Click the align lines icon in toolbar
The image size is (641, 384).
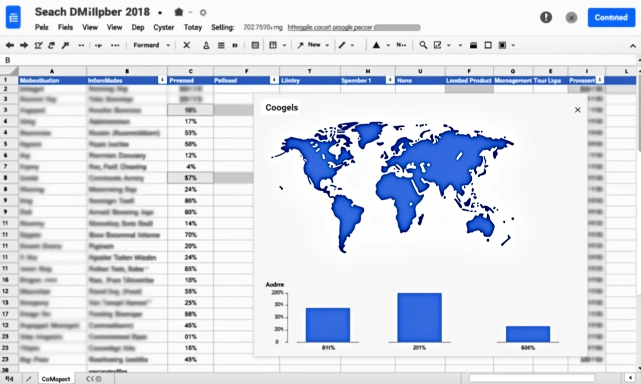pos(221,45)
